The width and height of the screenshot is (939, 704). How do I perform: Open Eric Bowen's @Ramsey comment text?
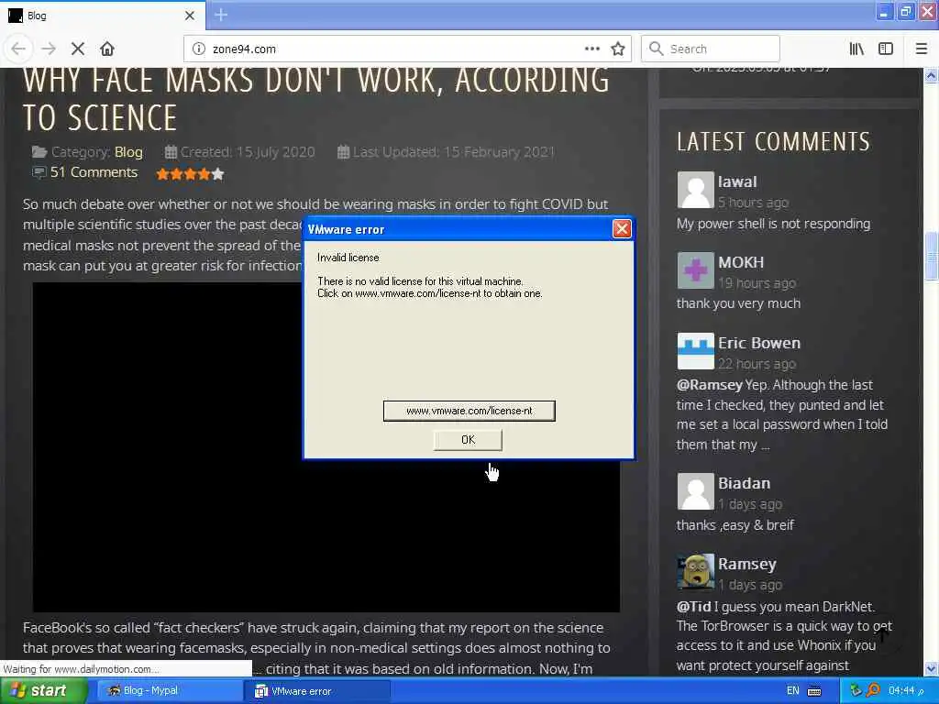(x=781, y=415)
